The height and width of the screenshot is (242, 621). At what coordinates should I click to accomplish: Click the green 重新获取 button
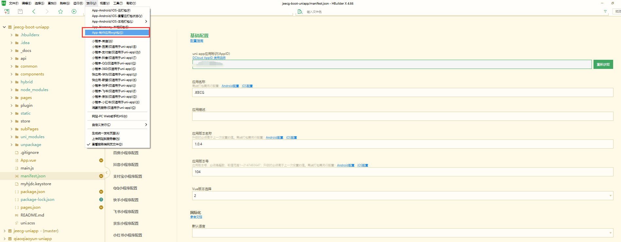point(603,64)
